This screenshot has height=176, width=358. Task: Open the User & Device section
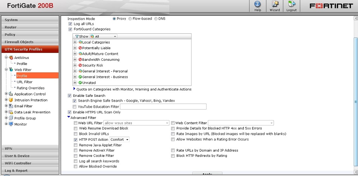[x=30, y=156]
